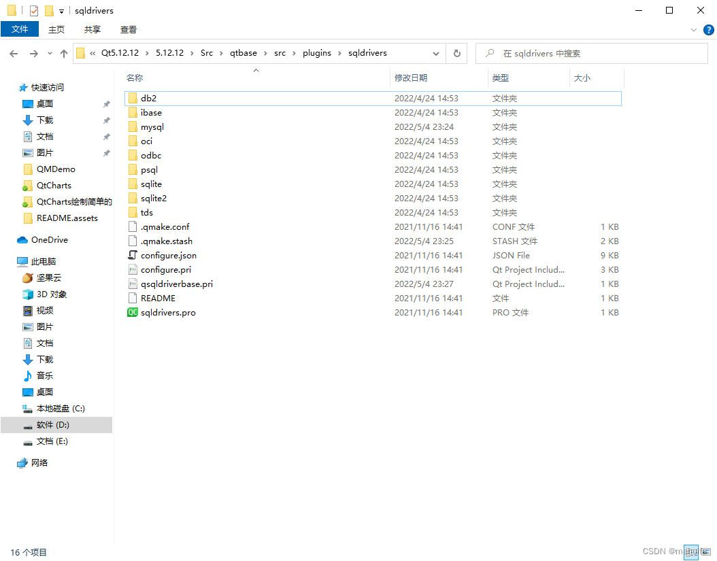Open the 共享 ribbon tab
Image resolution: width=717 pixels, height=561 pixels.
[x=93, y=30]
